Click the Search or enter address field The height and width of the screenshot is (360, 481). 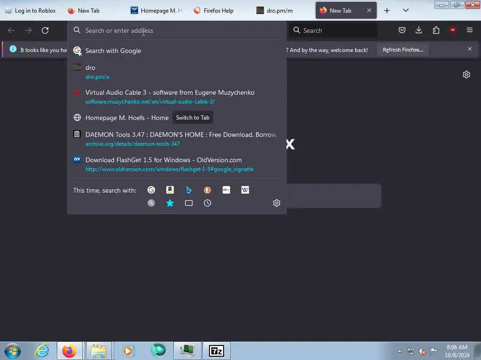tap(177, 30)
